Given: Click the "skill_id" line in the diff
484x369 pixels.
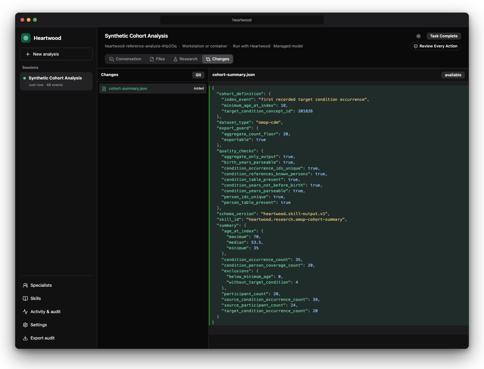Looking at the screenshot, I should coord(282,220).
